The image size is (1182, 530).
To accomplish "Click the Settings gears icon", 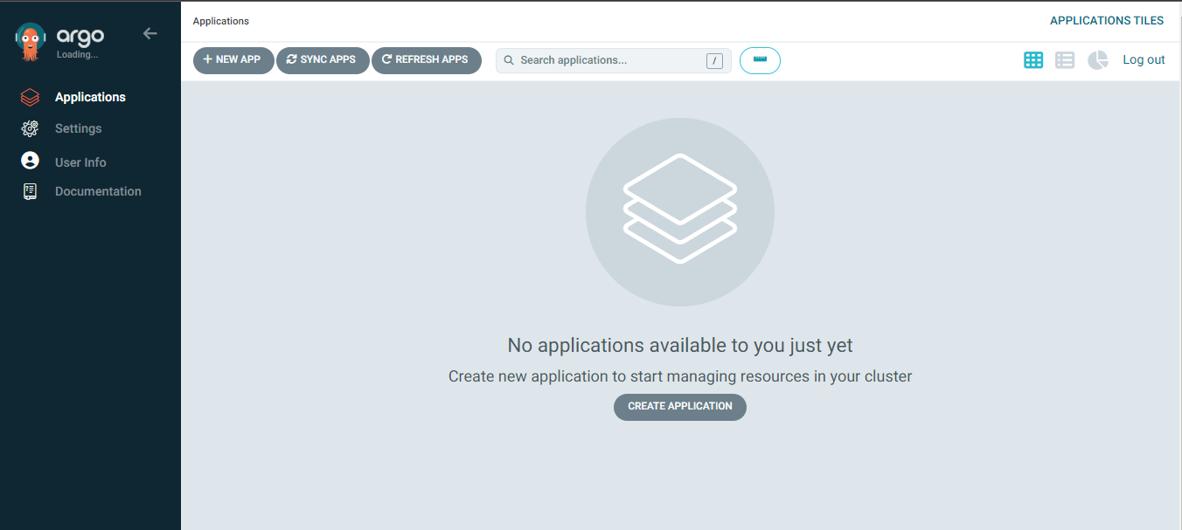I will [30, 128].
